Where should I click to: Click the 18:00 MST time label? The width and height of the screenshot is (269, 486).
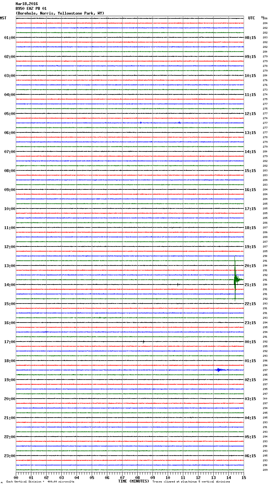10,361
